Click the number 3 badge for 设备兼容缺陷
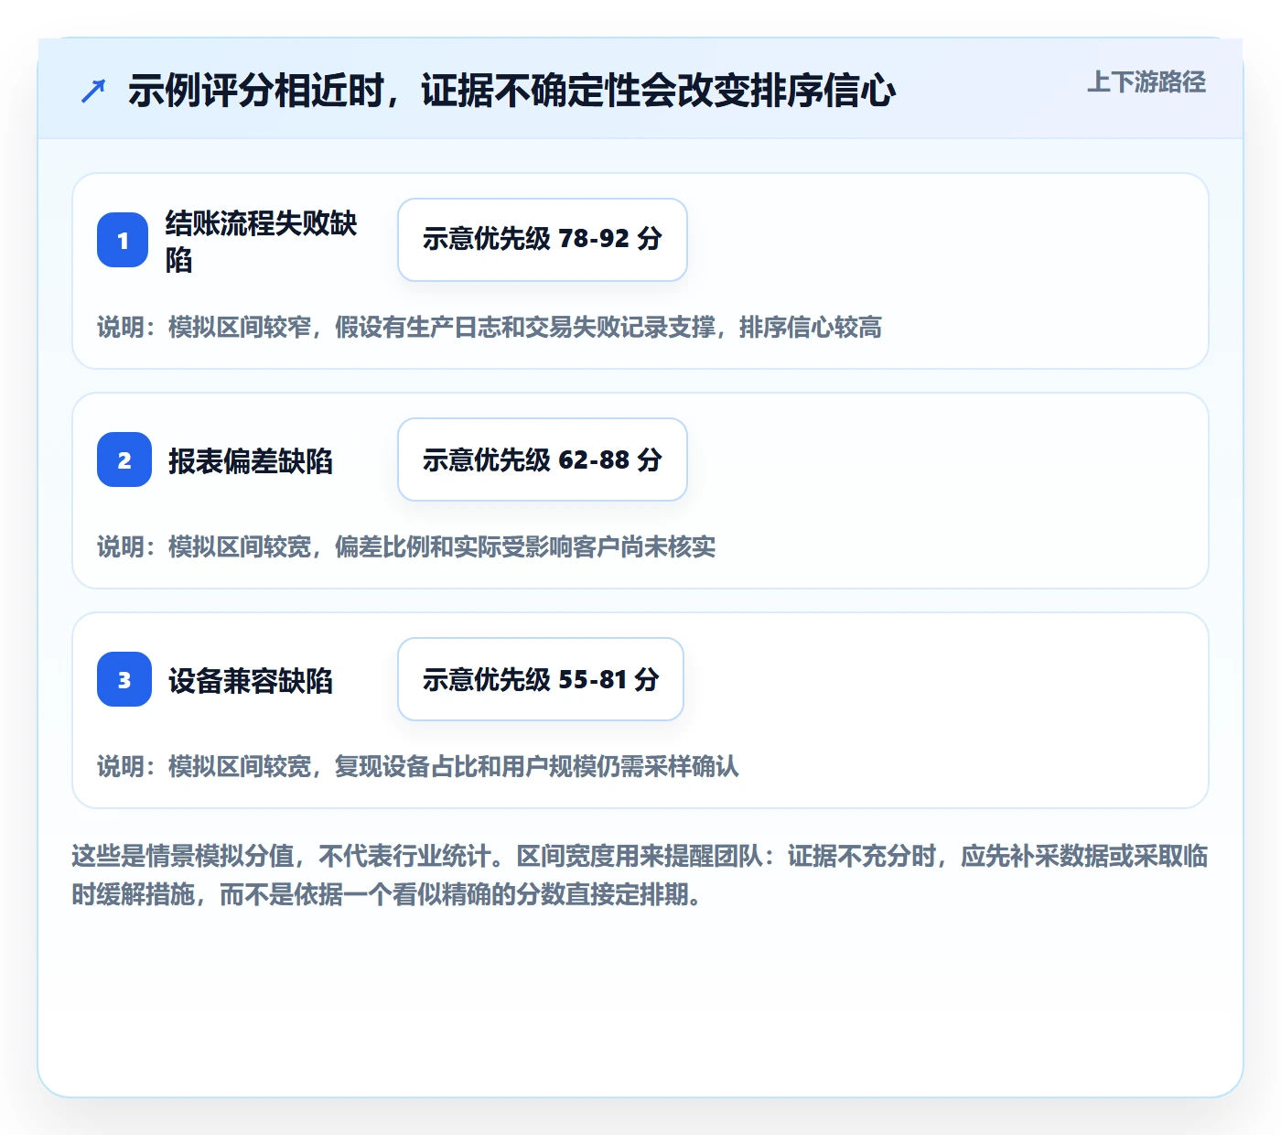Viewport: 1281px width, 1135px height. click(124, 679)
